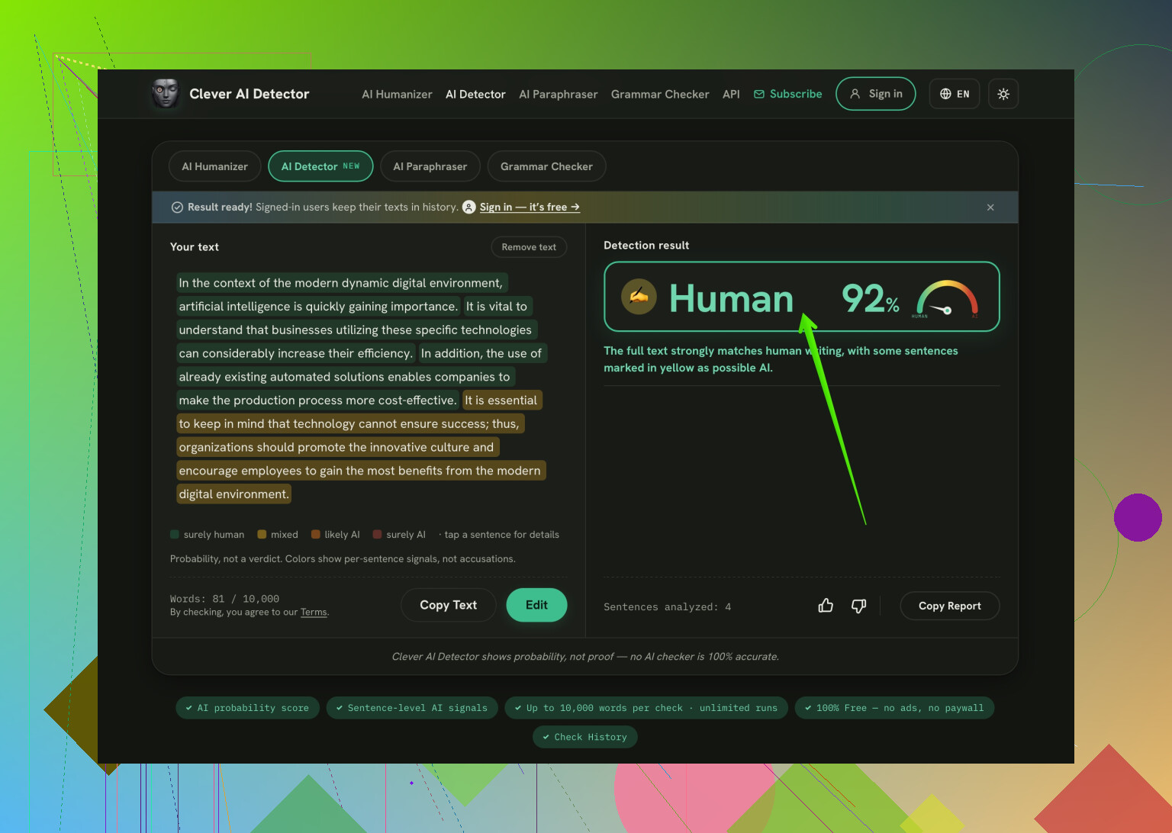Click the thumbs up feedback icon
This screenshot has height=833, width=1172.
826,606
